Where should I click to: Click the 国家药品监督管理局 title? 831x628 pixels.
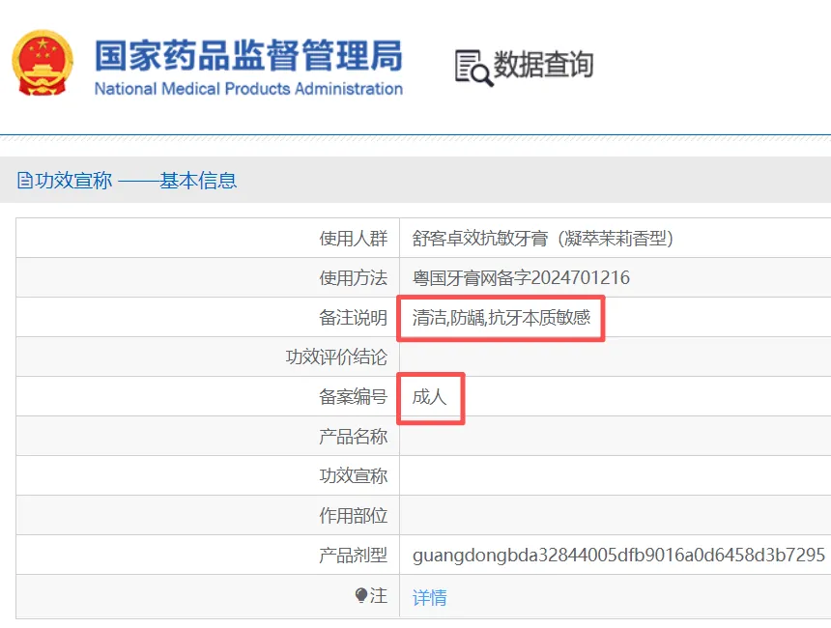point(248,55)
